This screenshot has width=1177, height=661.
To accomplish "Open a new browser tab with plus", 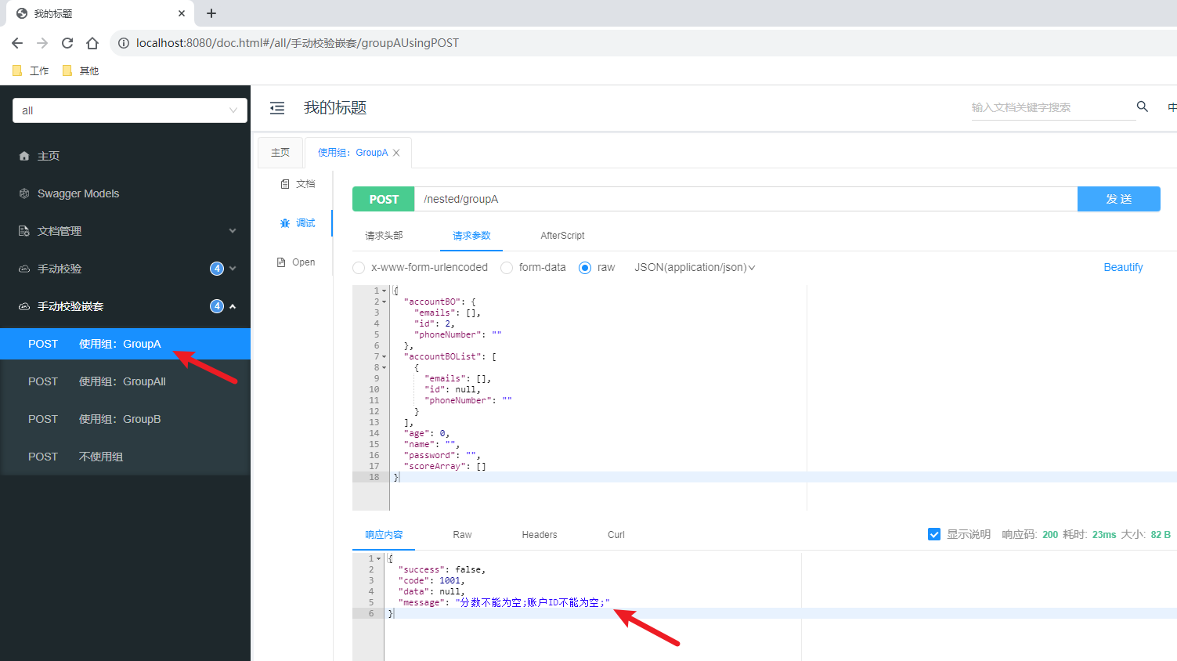I will coord(211,13).
